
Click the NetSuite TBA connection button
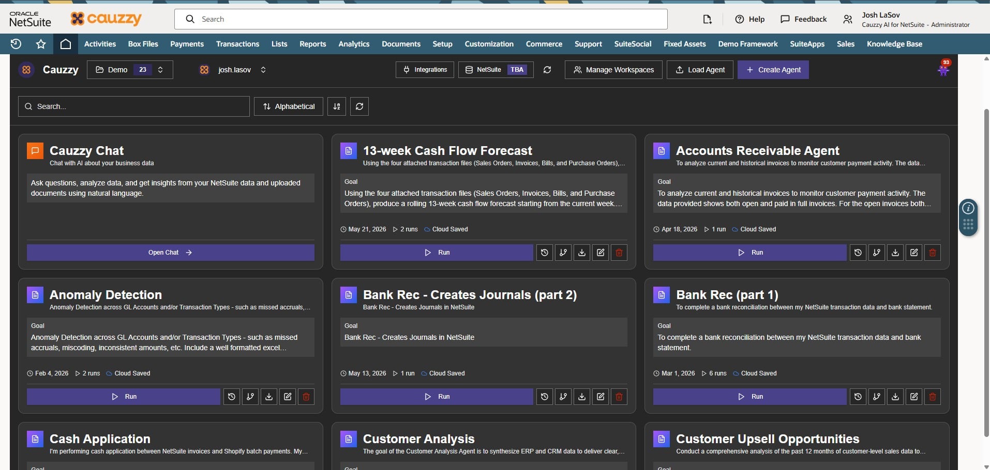496,70
